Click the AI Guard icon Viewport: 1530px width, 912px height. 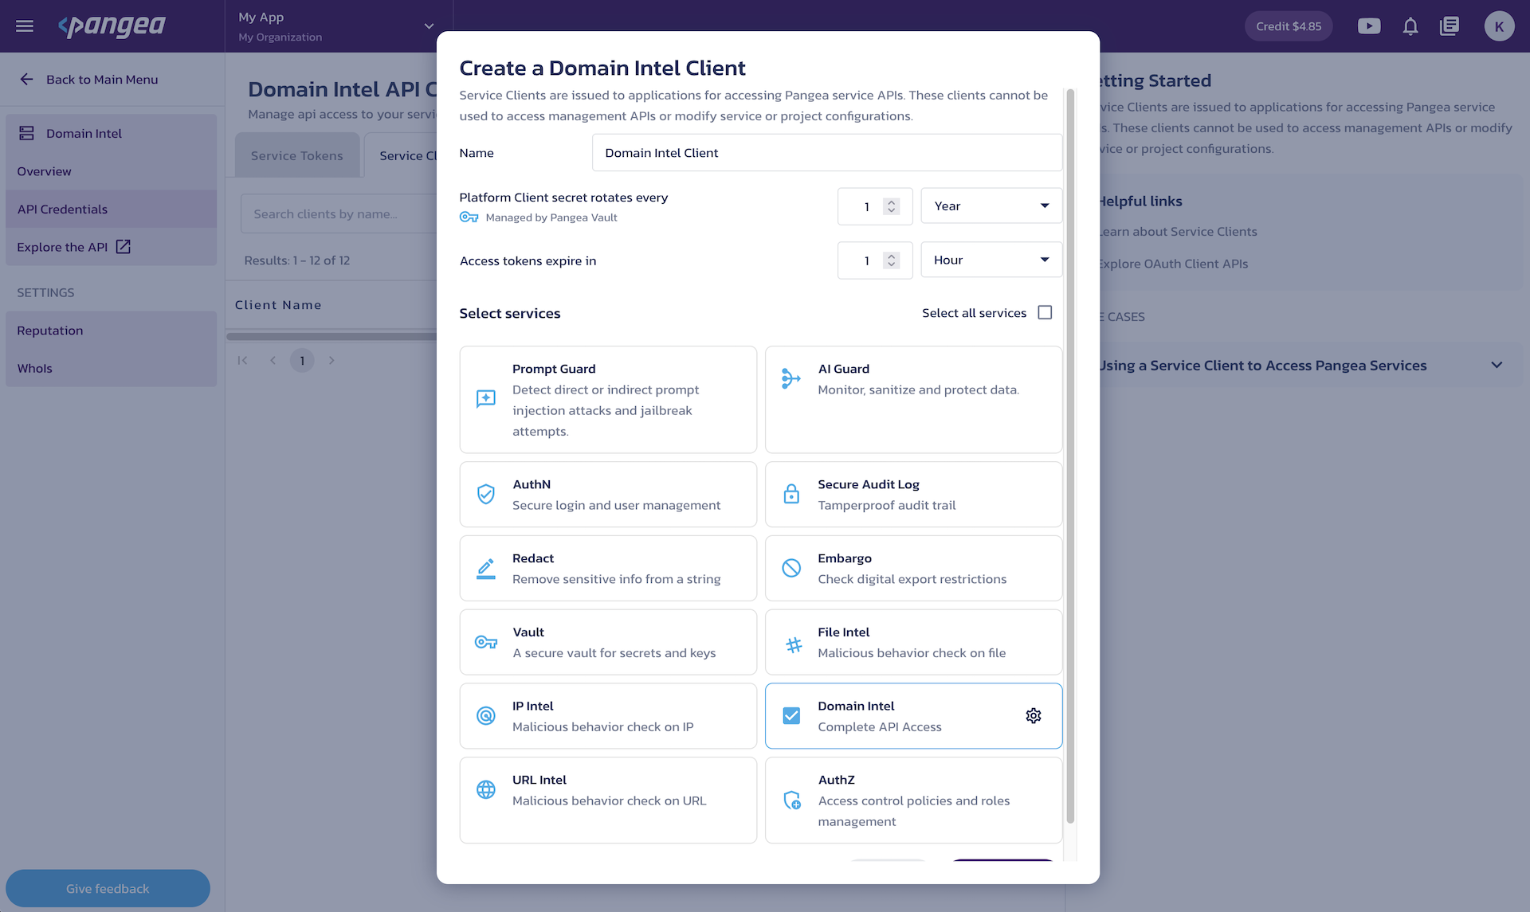790,378
